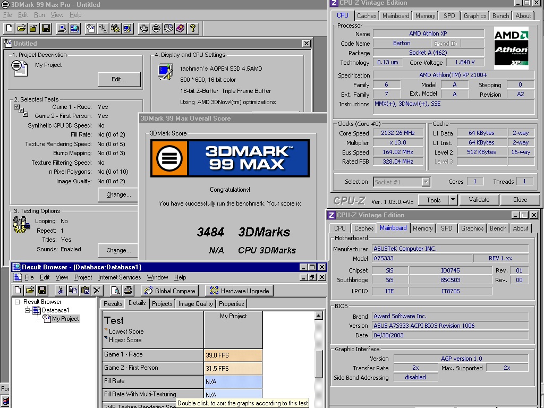The height and width of the screenshot is (408, 544).
Task: Click the 31,5 FPS Game 2 result cell
Action: coord(233,369)
